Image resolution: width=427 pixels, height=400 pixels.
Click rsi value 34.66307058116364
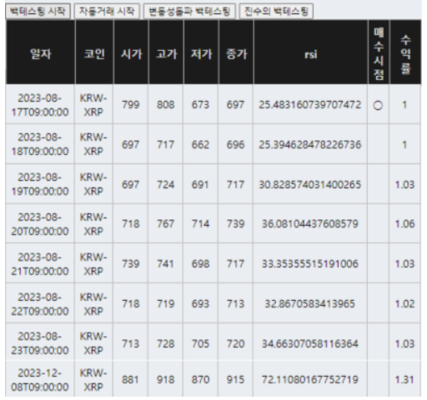coord(310,343)
